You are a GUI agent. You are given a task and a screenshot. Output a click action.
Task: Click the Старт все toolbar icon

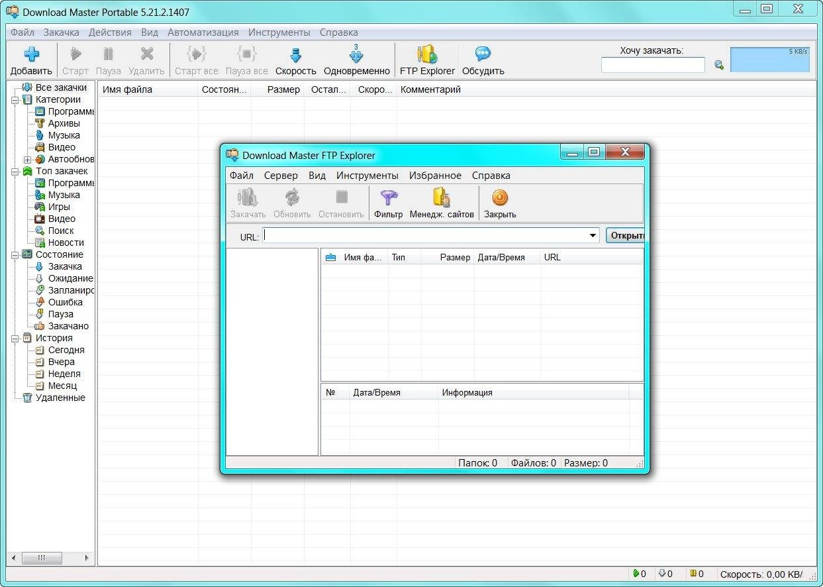tap(196, 54)
